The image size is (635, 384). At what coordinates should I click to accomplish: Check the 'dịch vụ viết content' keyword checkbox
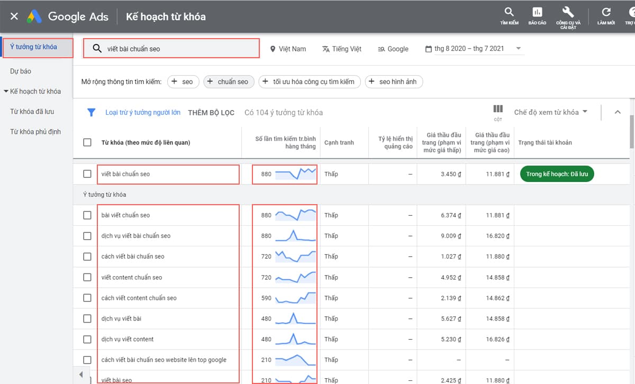click(87, 339)
